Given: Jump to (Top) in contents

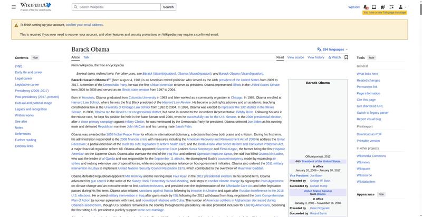Looking at the screenshot, I should pos(18,66).
